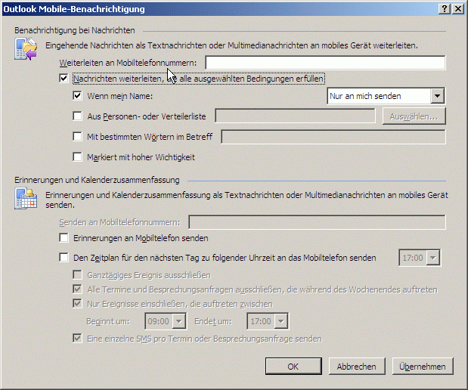Enable 'Aus Personen- oder Verteilerliste' checkbox
468x390 pixels.
click(x=77, y=116)
